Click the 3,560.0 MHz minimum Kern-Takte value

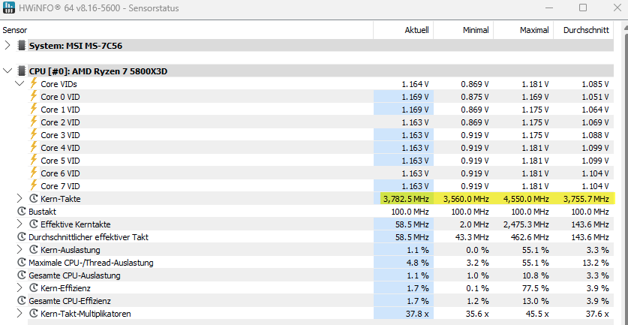coord(466,198)
